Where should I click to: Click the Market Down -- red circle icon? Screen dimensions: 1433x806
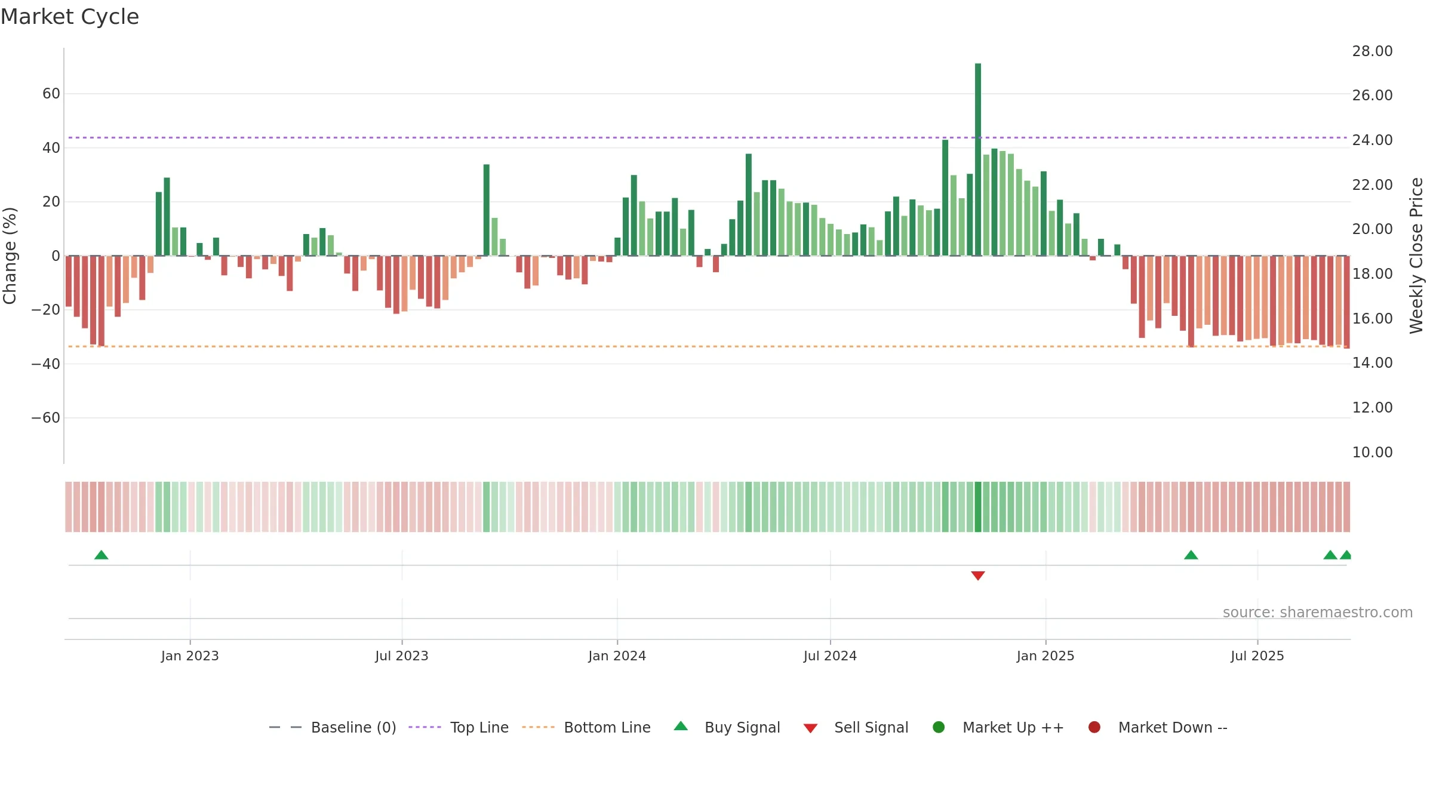coord(1094,727)
